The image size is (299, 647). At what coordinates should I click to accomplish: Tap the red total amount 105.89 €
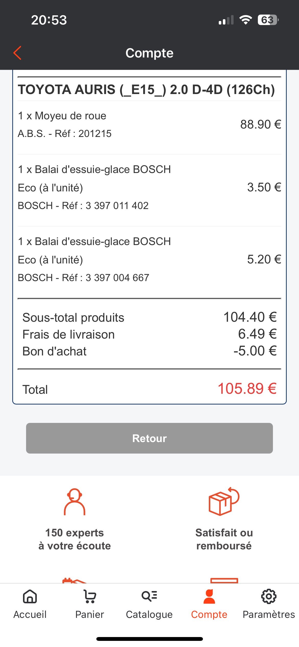tap(247, 389)
